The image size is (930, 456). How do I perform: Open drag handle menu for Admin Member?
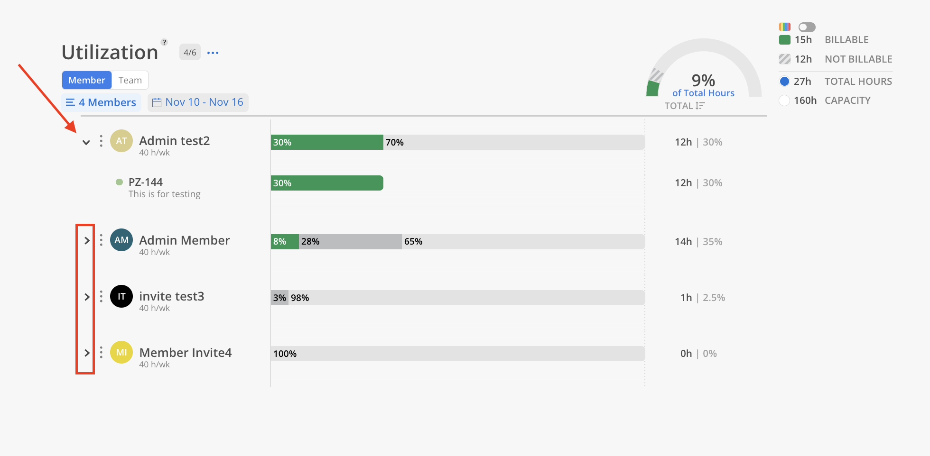[101, 240]
